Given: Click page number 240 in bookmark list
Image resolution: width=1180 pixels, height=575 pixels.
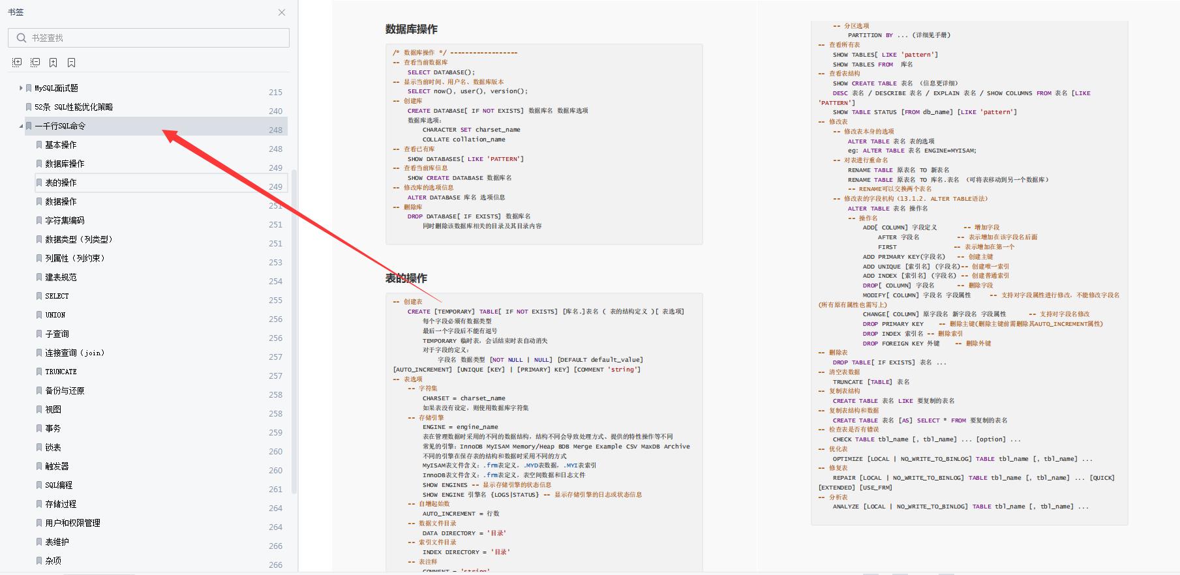Looking at the screenshot, I should [x=275, y=111].
